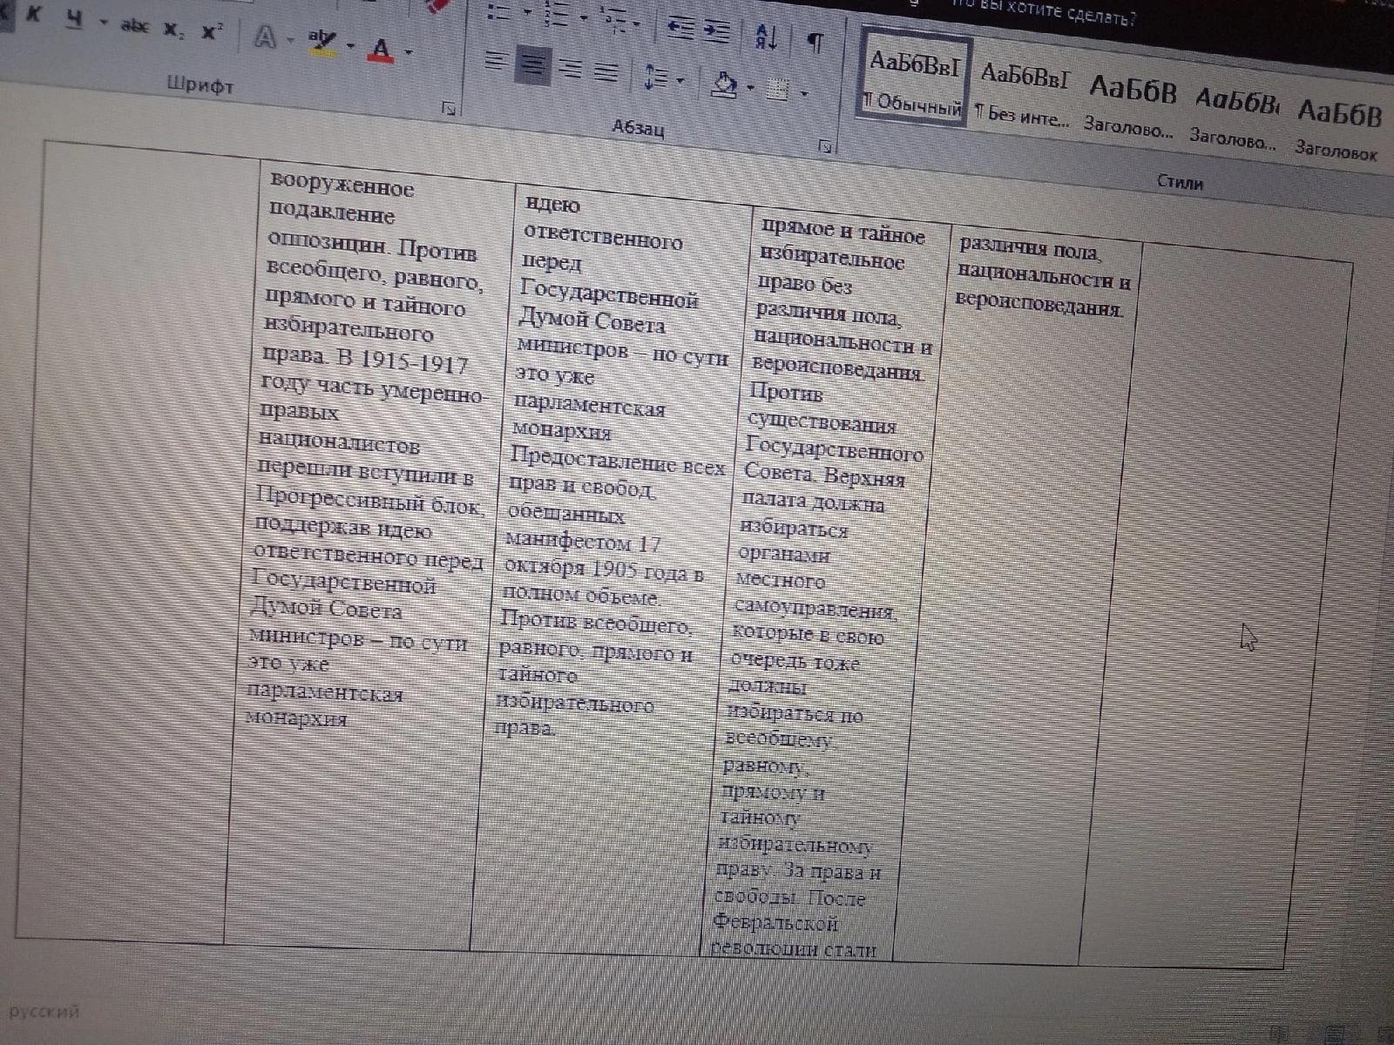
Task: Click the text 'вооруженное подавление'
Action: [x=341, y=199]
